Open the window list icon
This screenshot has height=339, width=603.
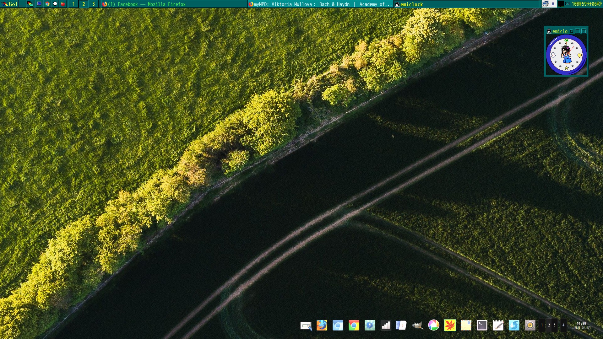30,4
